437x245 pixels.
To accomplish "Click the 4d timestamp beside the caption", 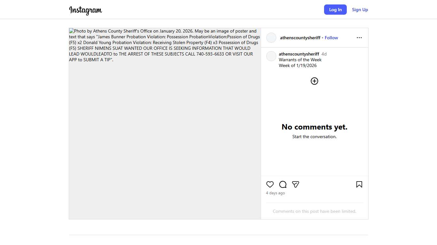I will [324, 54].
